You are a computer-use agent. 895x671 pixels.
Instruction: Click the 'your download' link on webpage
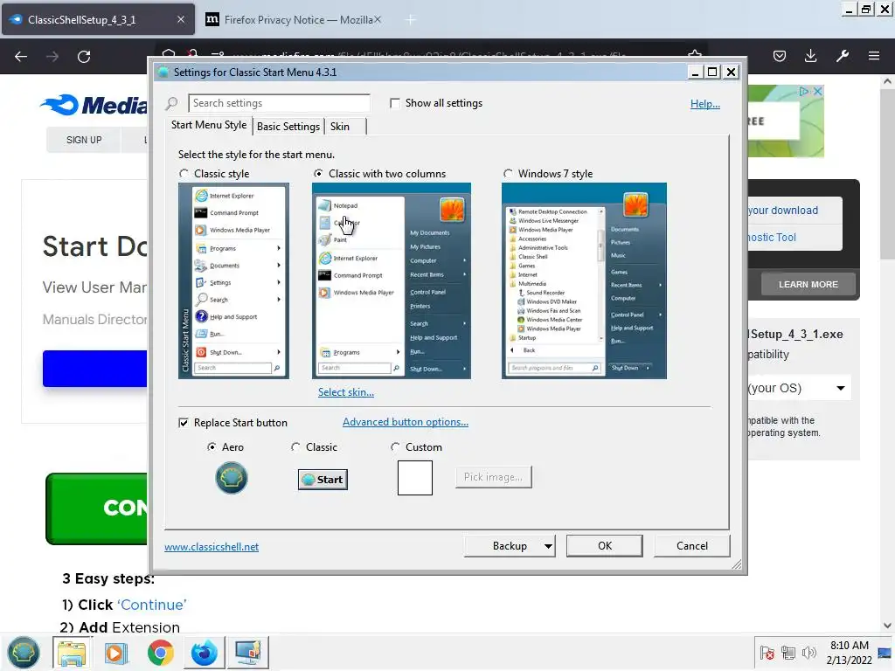coord(782,211)
